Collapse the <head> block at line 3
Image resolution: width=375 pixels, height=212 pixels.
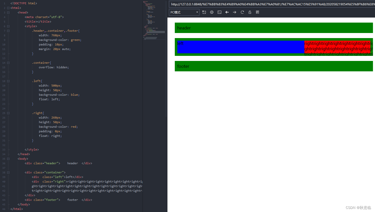[8, 12]
